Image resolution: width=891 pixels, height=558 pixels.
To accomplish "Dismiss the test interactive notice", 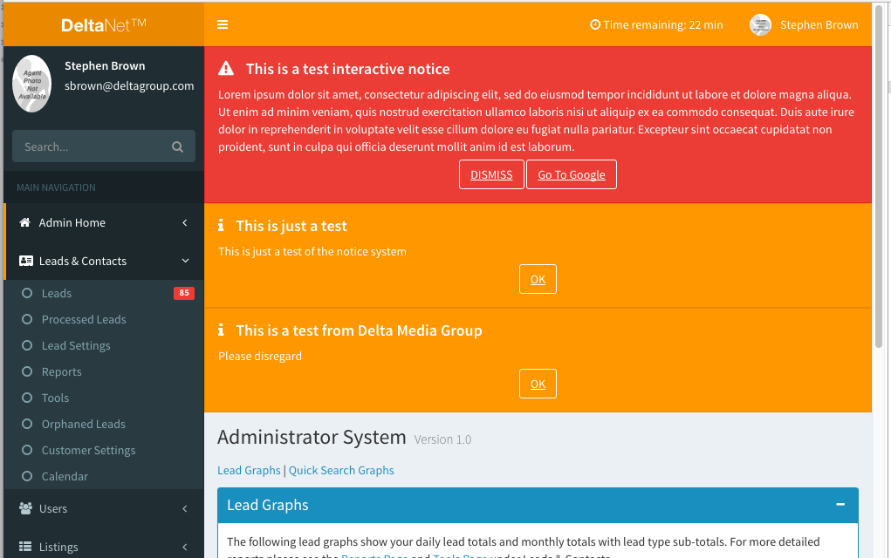I will [x=491, y=174].
